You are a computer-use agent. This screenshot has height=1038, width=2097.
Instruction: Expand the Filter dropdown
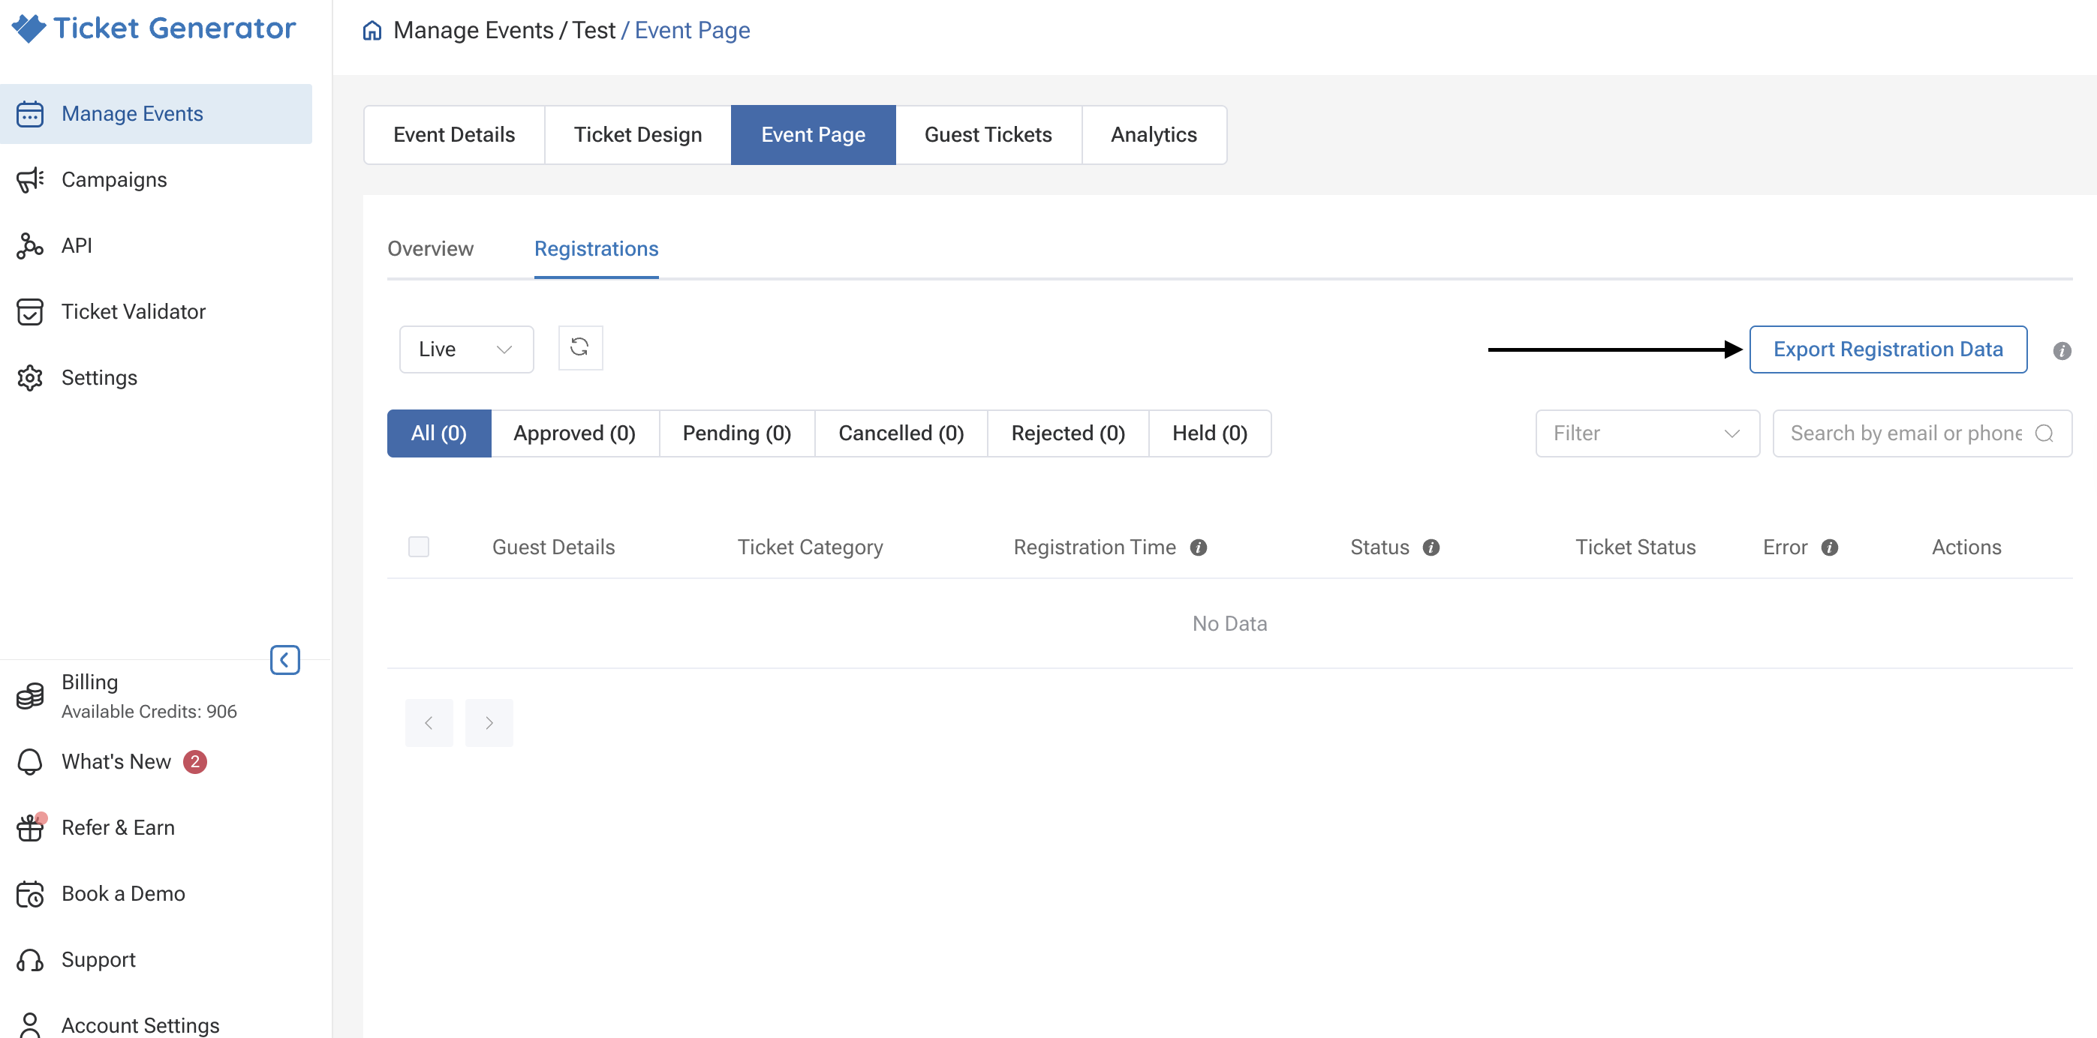(x=1647, y=433)
